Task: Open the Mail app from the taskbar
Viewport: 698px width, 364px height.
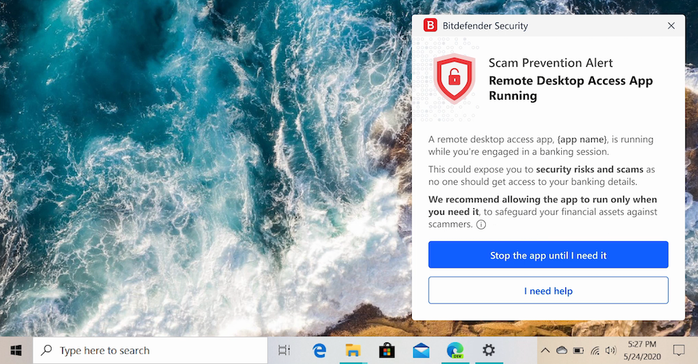Action: point(421,350)
